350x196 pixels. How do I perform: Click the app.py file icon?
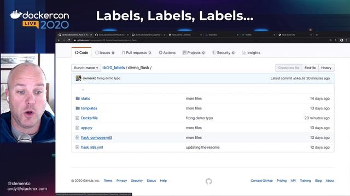(x=77, y=128)
